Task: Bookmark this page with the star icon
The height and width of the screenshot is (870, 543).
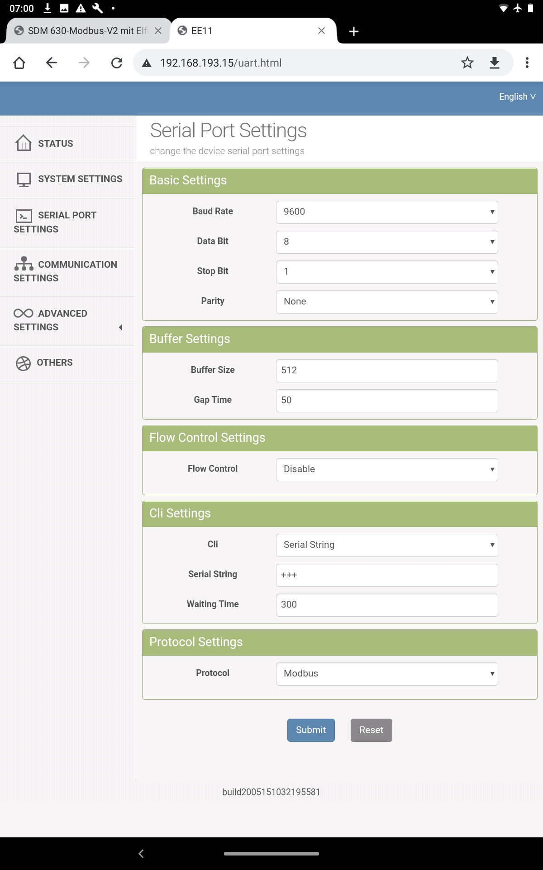Action: coord(467,63)
